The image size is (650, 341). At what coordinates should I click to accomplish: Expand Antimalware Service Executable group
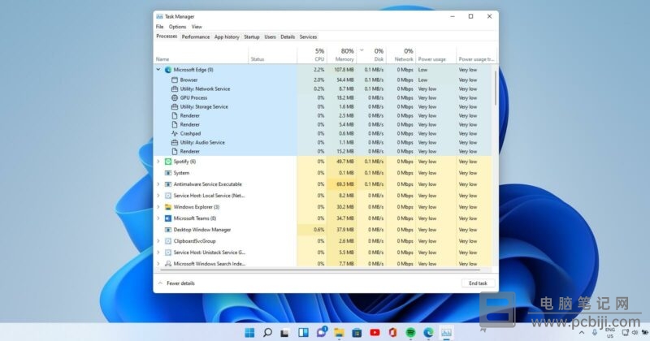click(158, 184)
